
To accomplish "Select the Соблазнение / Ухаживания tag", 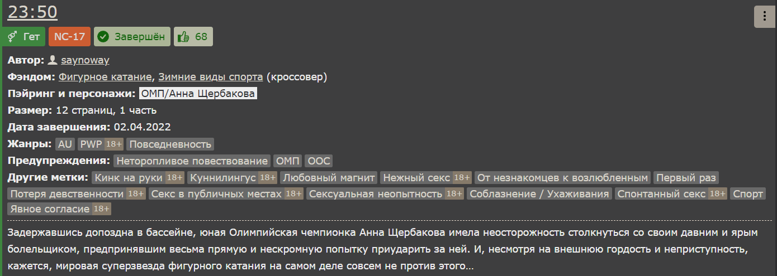I will (539, 194).
